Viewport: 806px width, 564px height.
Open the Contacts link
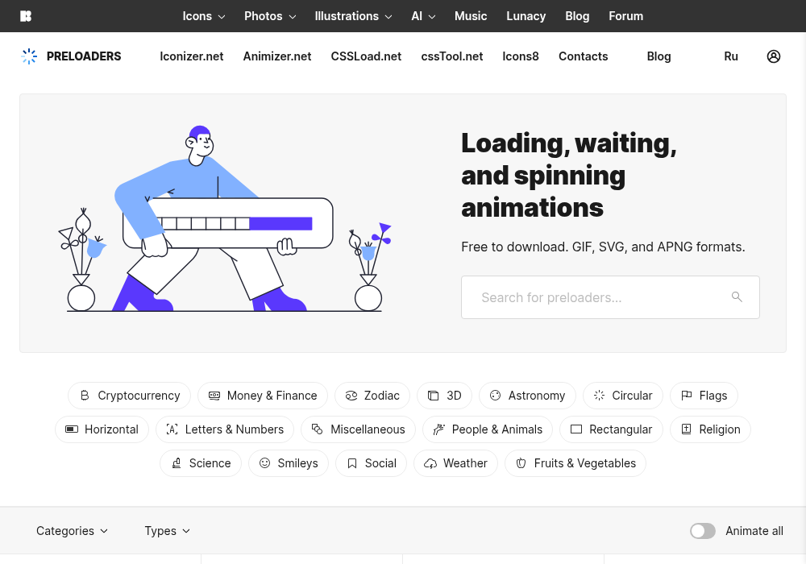[583, 56]
